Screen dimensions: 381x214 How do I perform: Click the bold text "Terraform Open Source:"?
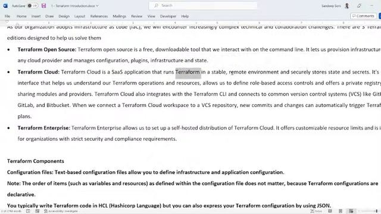pos(47,49)
